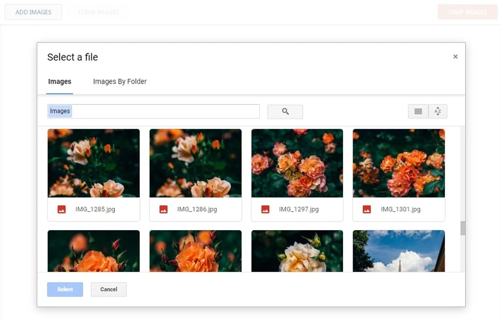Click the IMG_1285.jpg file name
This screenshot has width=501, height=322.
tap(95, 209)
